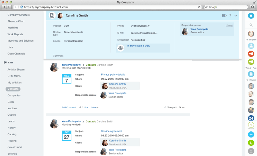This screenshot has height=156, width=257.
Task: Open Absence Chart in left menu
Action: 16,21
